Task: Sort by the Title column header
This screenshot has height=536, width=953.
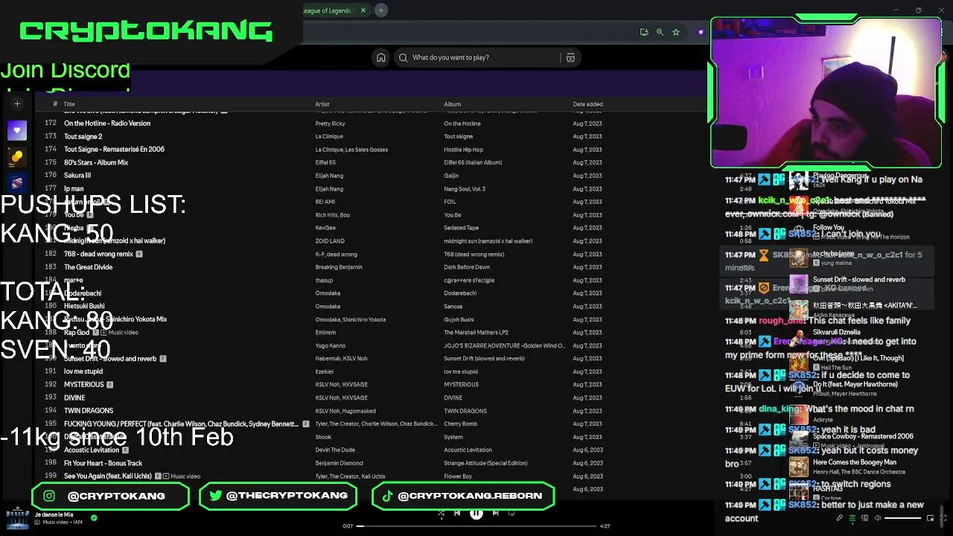Action: (69, 104)
